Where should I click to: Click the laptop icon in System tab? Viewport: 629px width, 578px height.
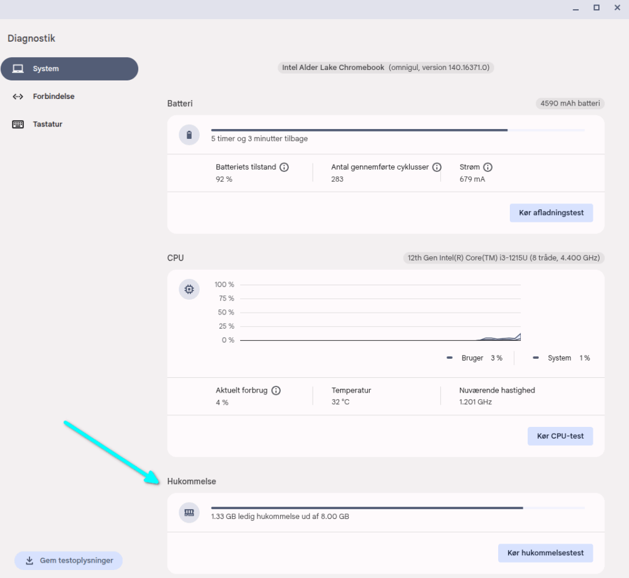(x=18, y=69)
